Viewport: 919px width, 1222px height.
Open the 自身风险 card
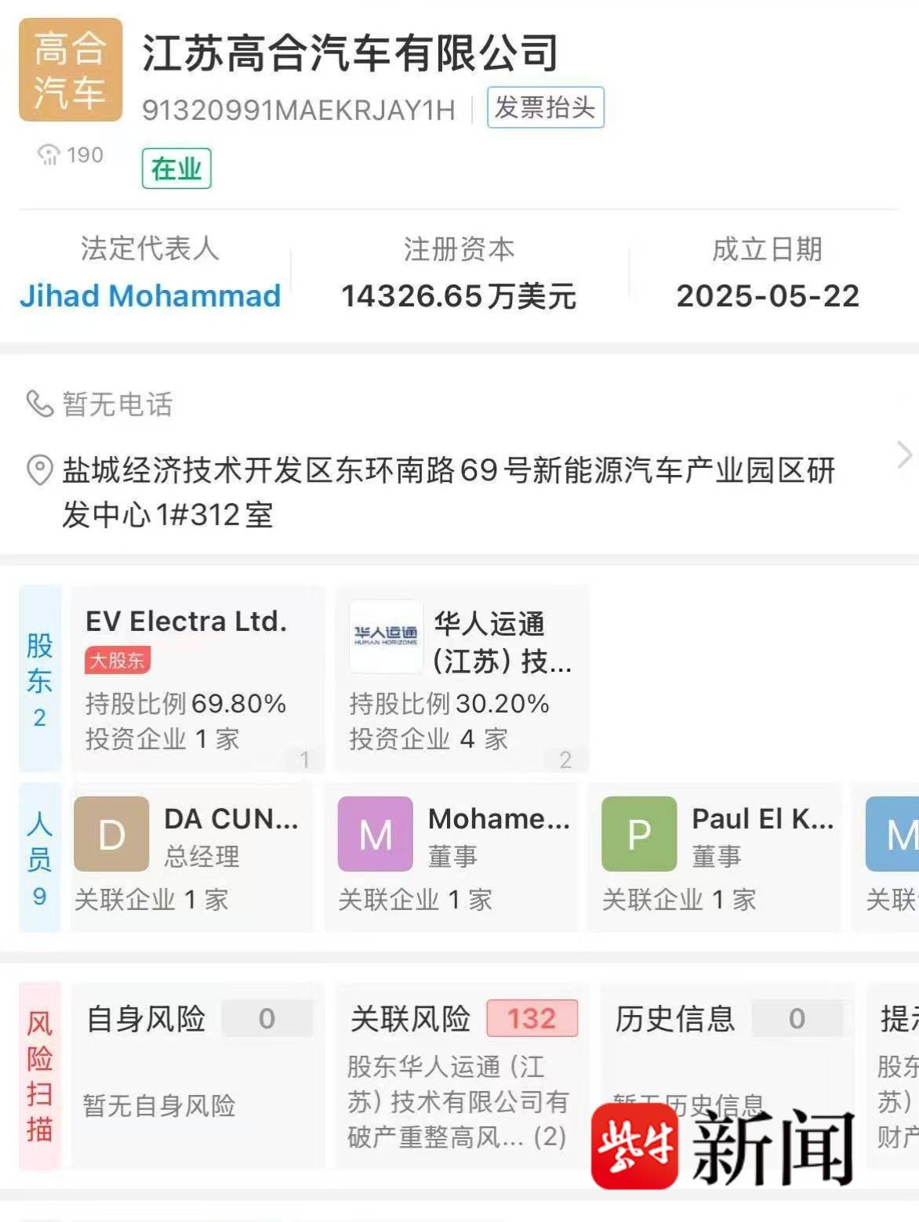pos(197,1075)
